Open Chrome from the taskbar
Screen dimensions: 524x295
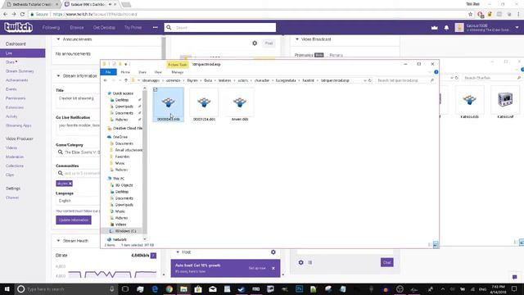click(x=169, y=289)
